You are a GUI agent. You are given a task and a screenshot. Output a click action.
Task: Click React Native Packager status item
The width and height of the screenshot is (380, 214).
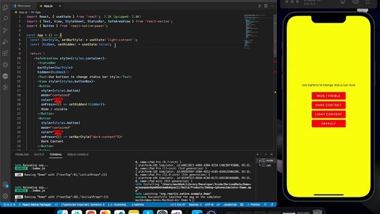click(35, 204)
